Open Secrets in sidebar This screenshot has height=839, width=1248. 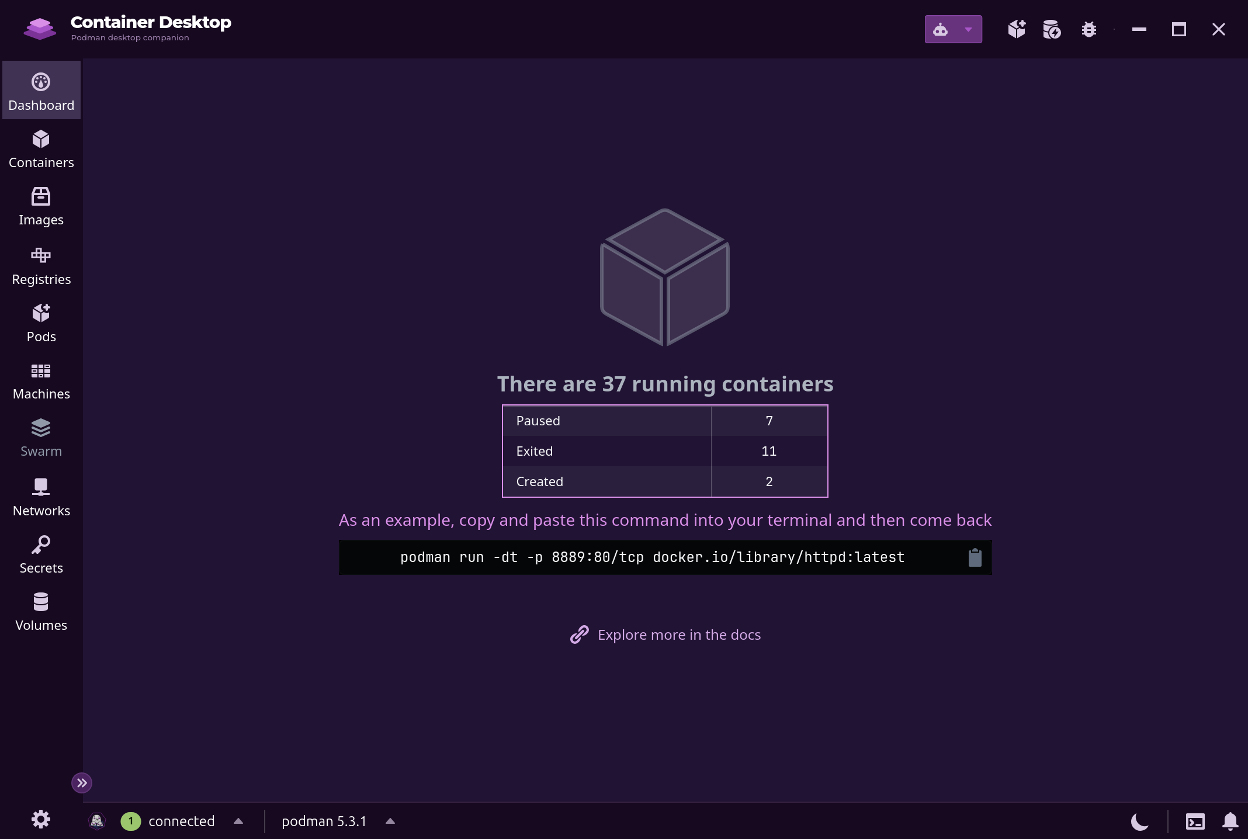(x=41, y=553)
